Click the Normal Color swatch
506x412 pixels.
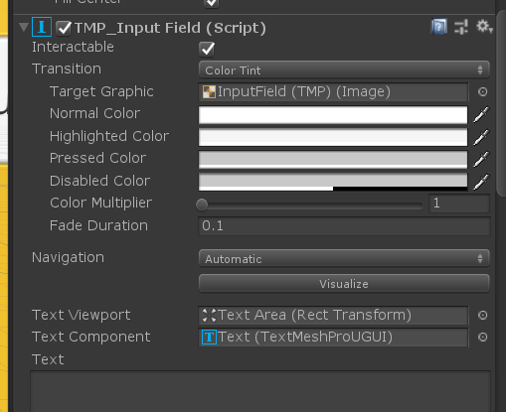click(333, 114)
